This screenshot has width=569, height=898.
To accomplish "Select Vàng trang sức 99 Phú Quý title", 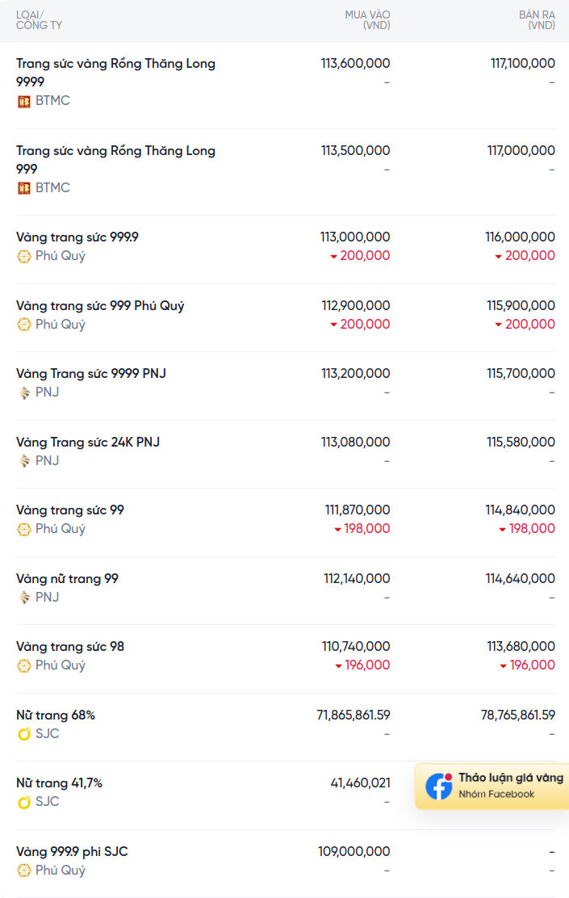I will [x=70, y=510].
